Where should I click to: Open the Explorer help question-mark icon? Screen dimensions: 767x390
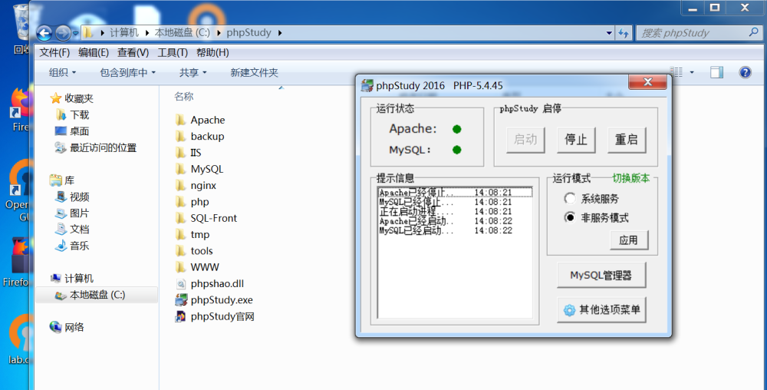745,72
